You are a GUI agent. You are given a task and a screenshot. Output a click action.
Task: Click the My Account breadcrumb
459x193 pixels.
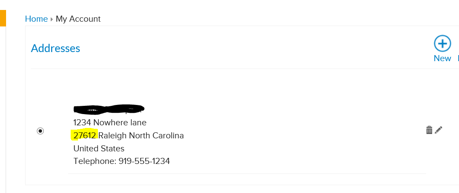[78, 19]
